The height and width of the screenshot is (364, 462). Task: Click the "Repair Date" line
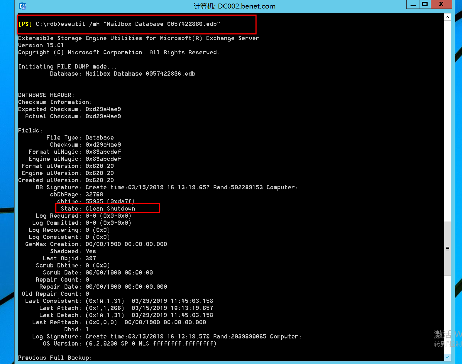103,287
